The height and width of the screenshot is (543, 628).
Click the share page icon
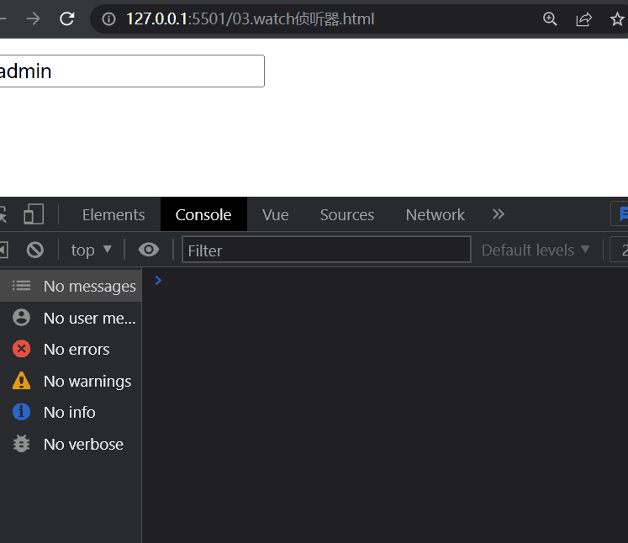[x=583, y=18]
